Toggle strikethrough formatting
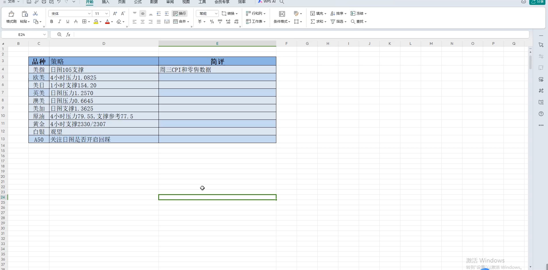Image resolution: width=548 pixels, height=270 pixels. 76,22
